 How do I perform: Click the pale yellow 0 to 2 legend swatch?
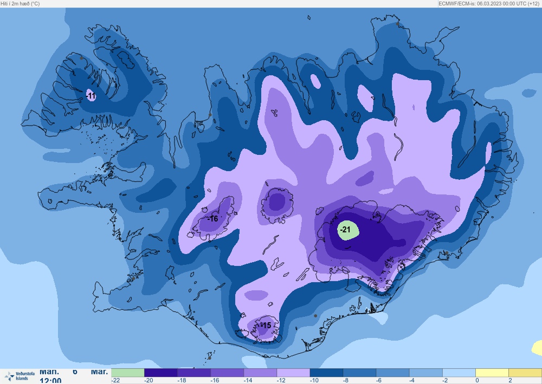click(x=493, y=373)
